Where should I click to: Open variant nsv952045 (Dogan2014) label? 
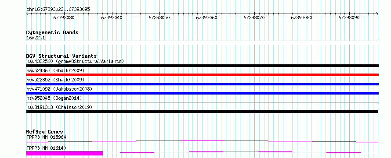pyautogui.click(x=54, y=98)
